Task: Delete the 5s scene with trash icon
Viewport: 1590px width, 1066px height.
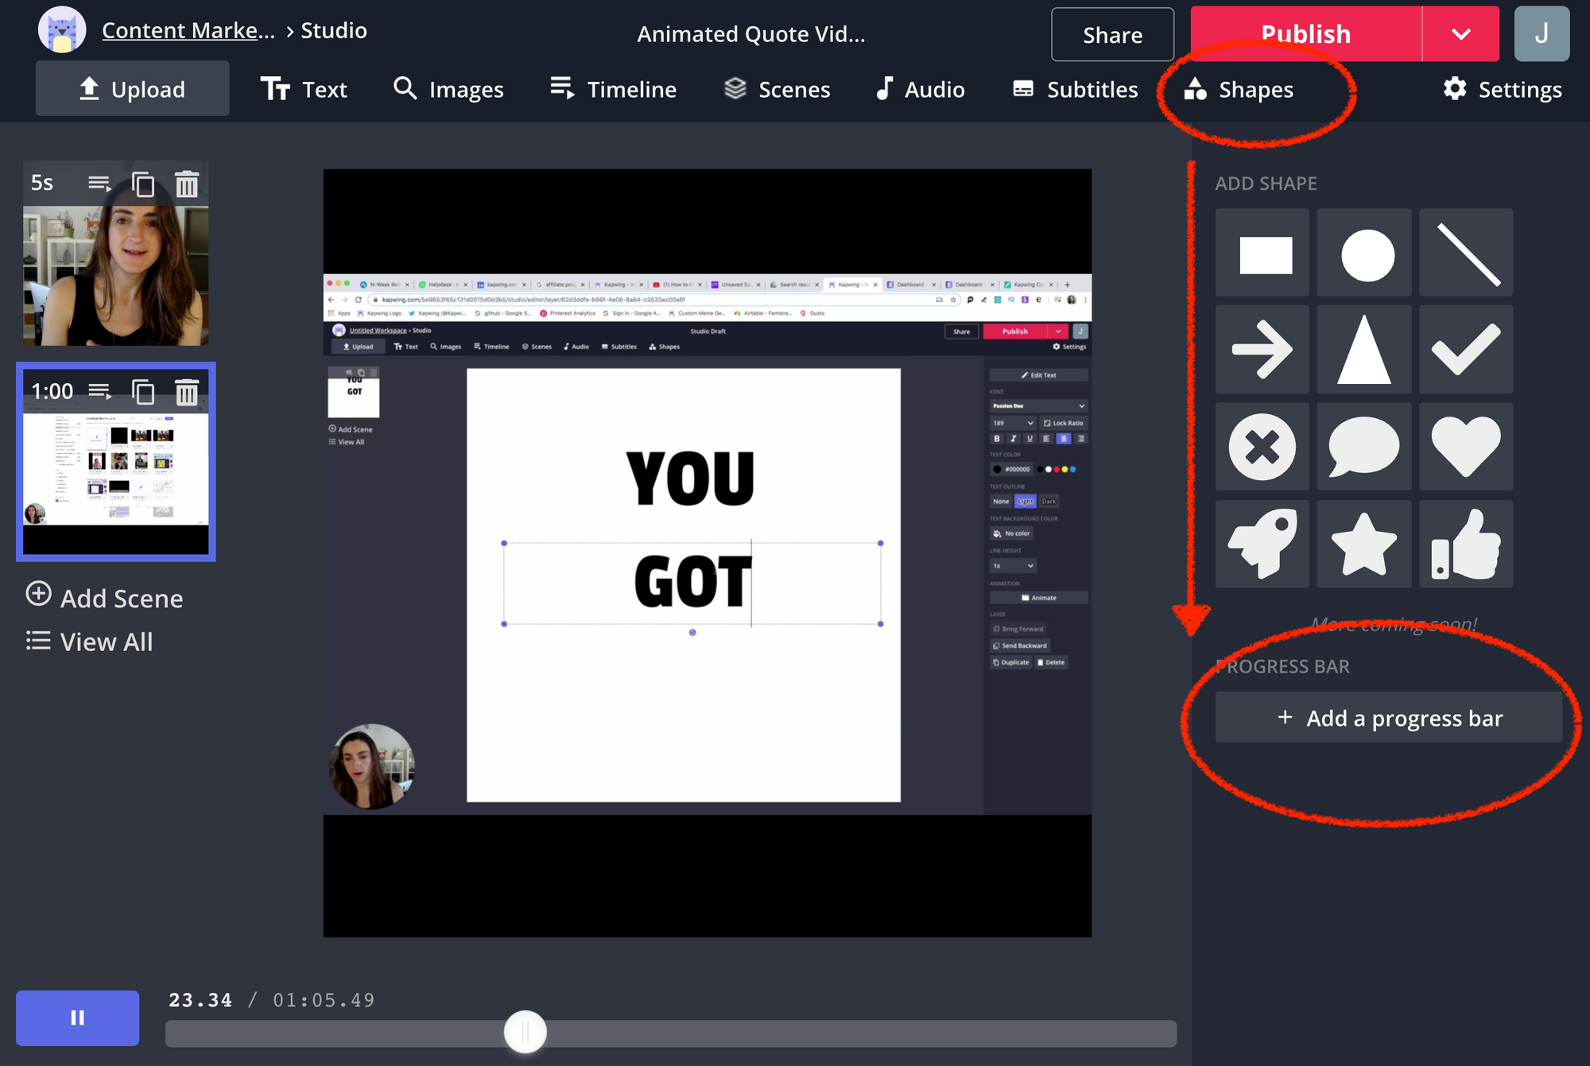Action: click(187, 184)
